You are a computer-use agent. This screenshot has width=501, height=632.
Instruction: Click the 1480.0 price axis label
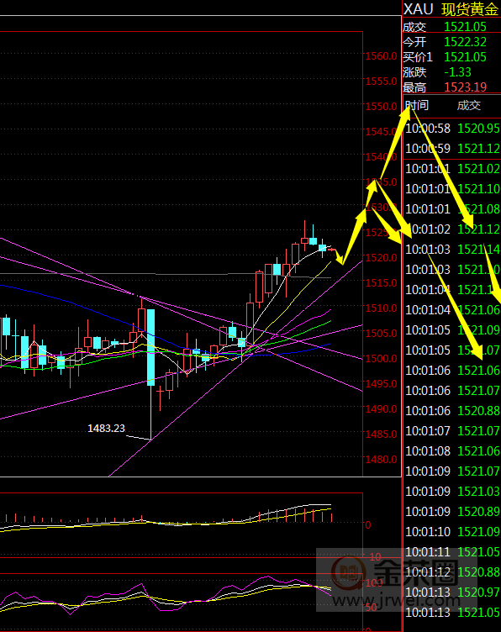coord(382,459)
